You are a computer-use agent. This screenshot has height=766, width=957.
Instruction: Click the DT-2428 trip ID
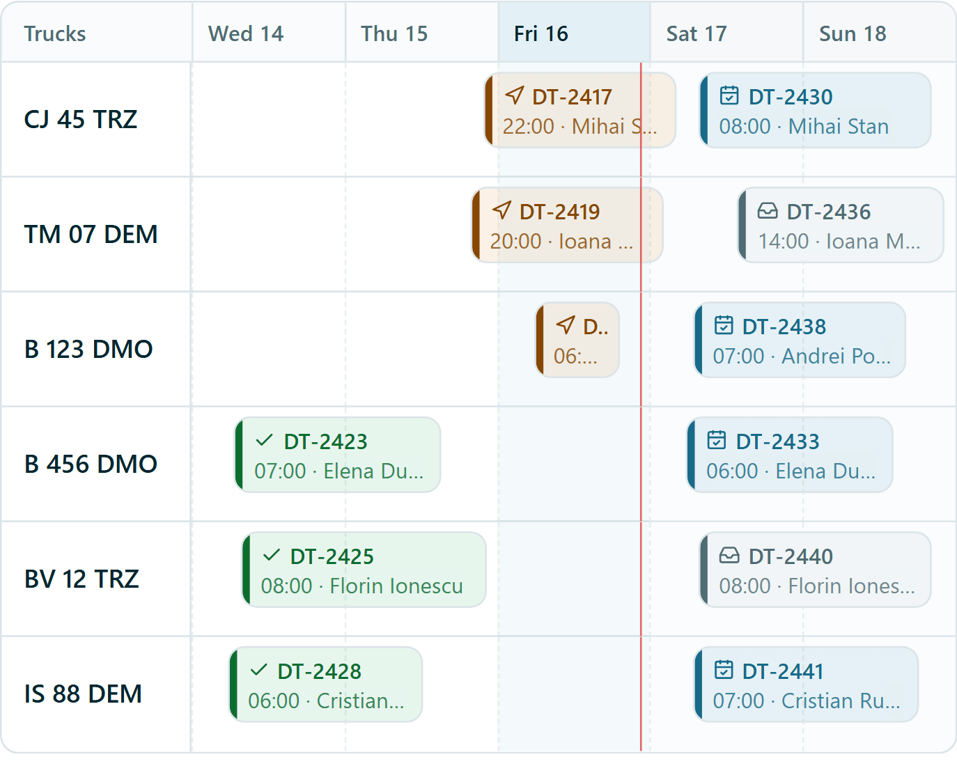(x=320, y=671)
